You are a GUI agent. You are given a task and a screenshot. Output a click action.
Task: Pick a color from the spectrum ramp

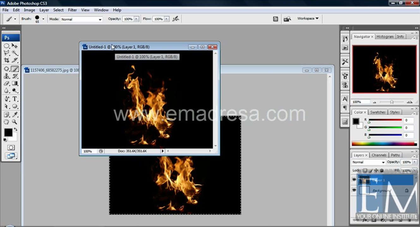pyautogui.click(x=384, y=144)
